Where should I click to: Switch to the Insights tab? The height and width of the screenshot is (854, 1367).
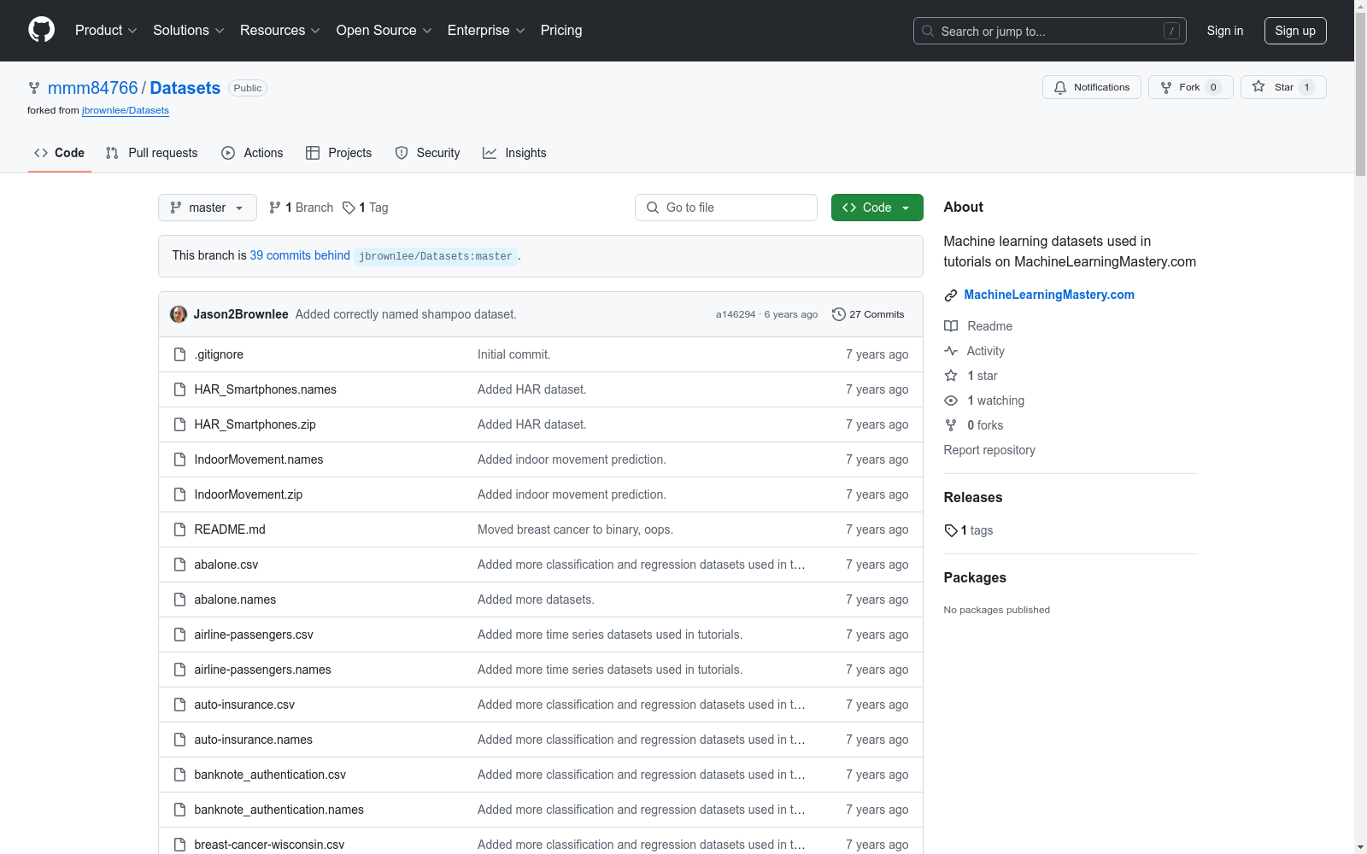515,153
